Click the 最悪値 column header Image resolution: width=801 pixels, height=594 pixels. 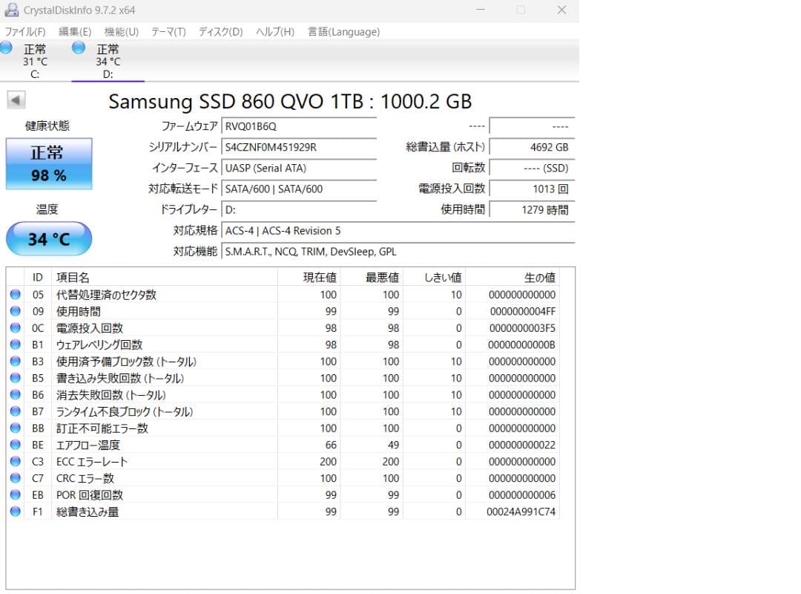[x=372, y=277]
